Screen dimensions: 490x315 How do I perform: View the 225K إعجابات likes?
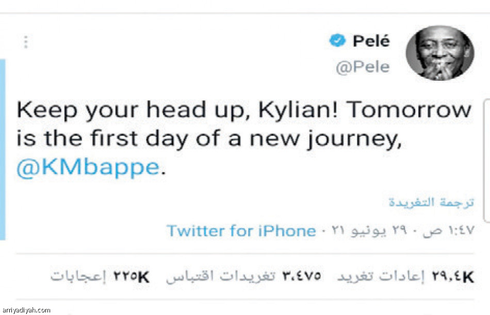pyautogui.click(x=100, y=276)
